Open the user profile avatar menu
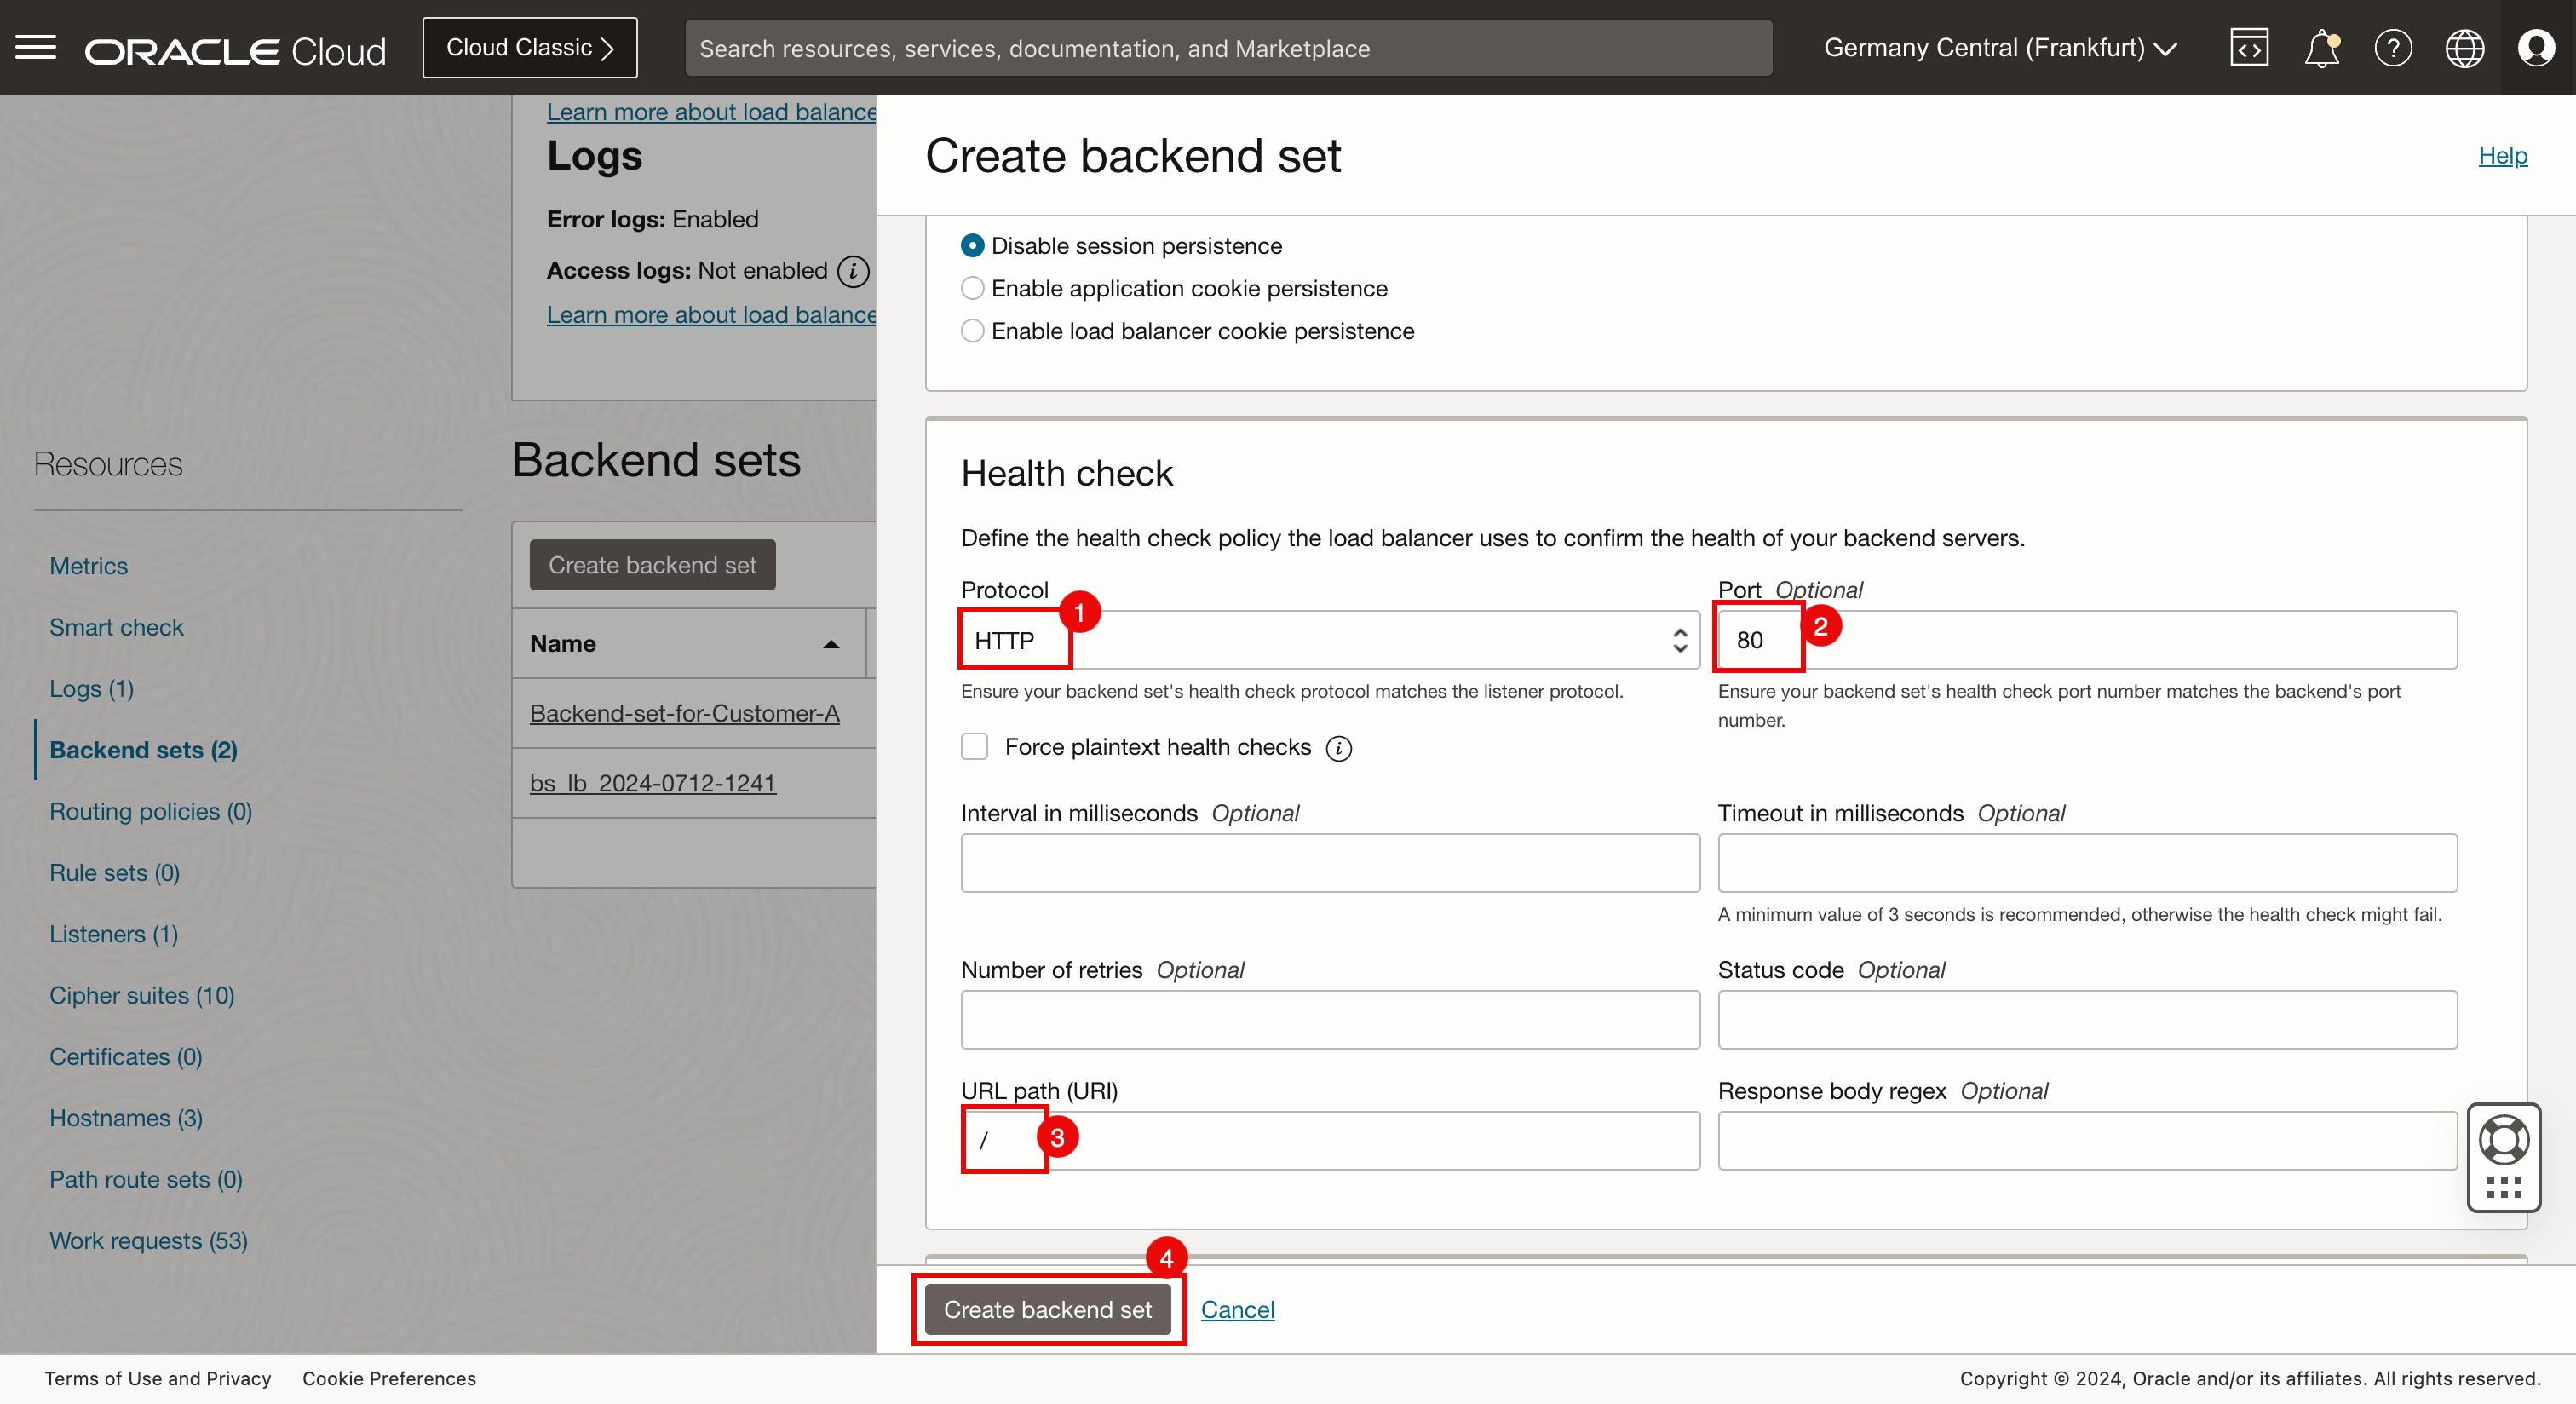The height and width of the screenshot is (1404, 2576). coord(2536,48)
